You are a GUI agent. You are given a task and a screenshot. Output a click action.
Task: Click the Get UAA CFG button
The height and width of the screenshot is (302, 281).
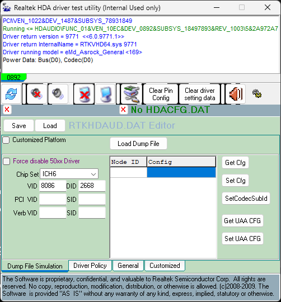click(242, 220)
